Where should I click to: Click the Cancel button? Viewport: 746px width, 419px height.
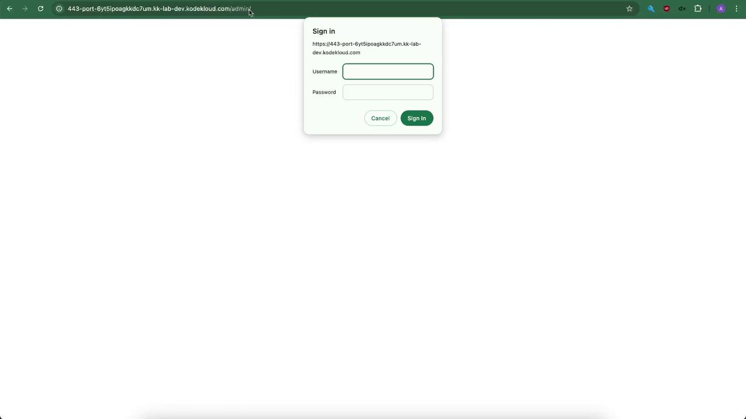(x=381, y=118)
